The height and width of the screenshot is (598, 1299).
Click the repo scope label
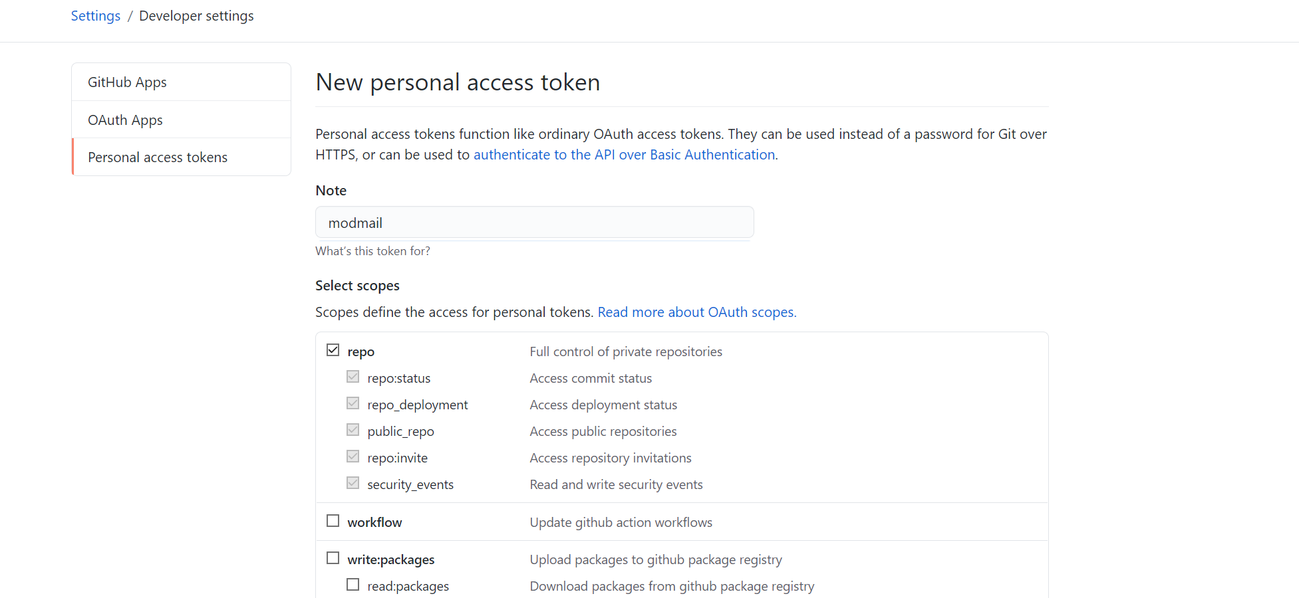361,352
